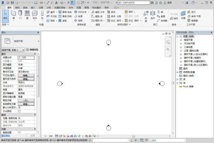Toggle Show (显示) work plane button

pos(192,12)
